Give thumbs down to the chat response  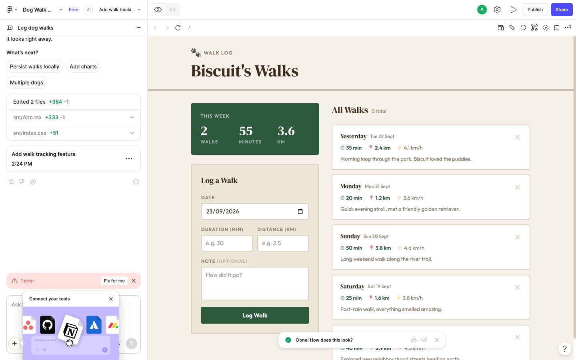22,182
